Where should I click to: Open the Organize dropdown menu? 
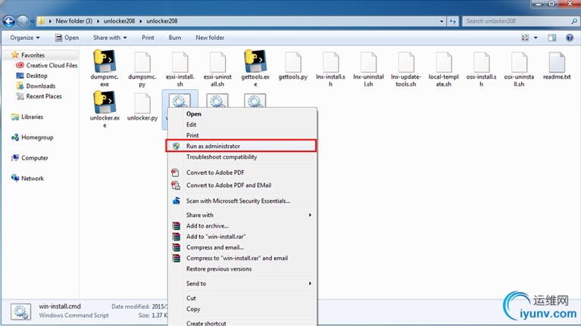point(25,38)
